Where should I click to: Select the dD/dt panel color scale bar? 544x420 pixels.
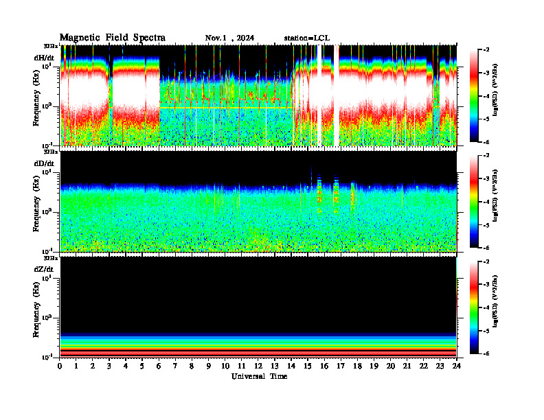click(474, 201)
